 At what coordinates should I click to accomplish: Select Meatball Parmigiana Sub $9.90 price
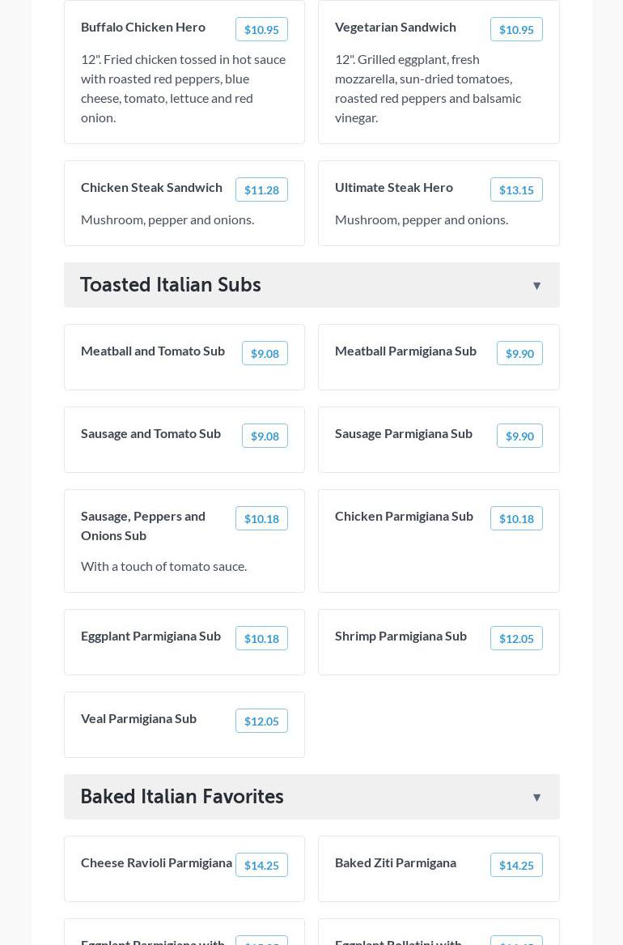[519, 354]
